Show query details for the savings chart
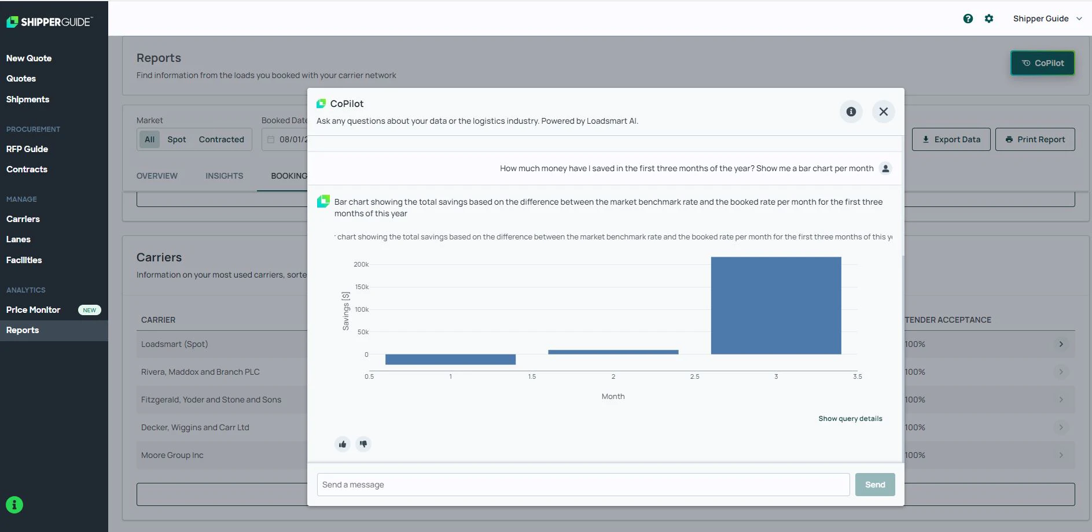1092x532 pixels. click(850, 418)
